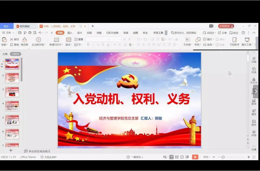The image size is (260, 171).
Task: Switch to Slide Sorter view in status bar
Action: click(177, 157)
